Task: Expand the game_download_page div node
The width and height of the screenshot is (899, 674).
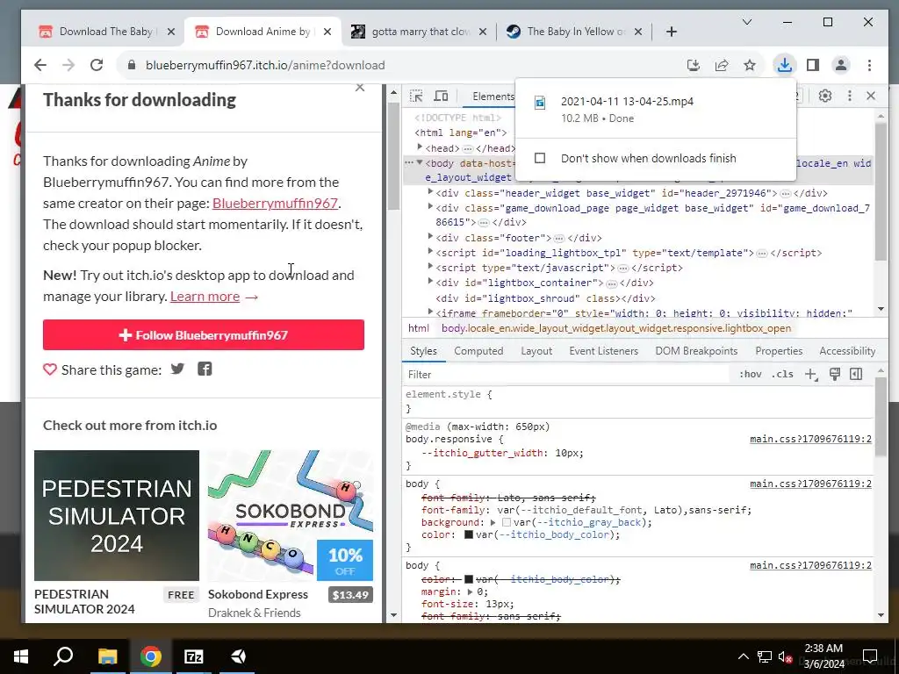Action: (x=430, y=207)
